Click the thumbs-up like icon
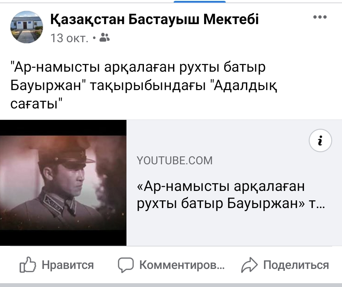Viewport: 342px width, 287px height. [28, 265]
